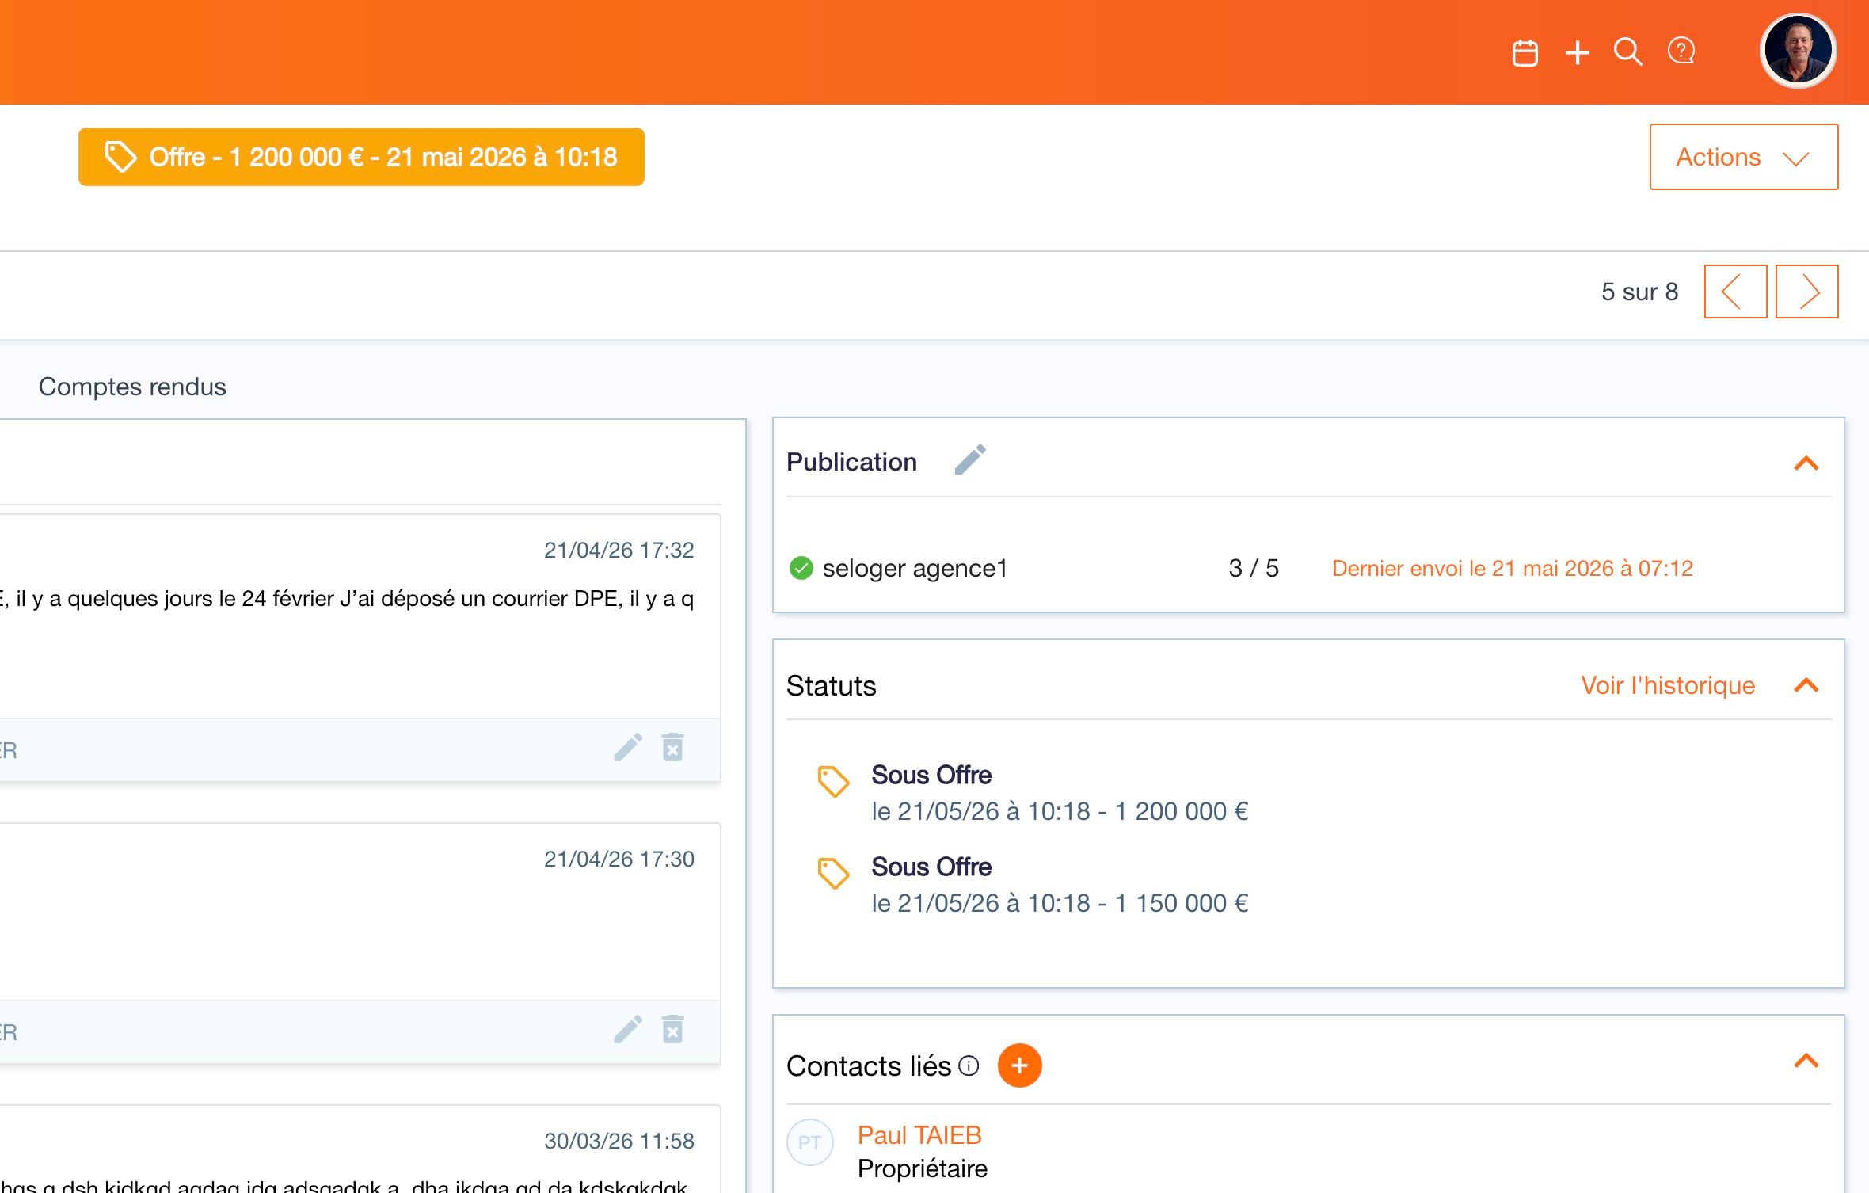Go to next record arrow
Viewport: 1869px width, 1193px height.
tap(1806, 292)
